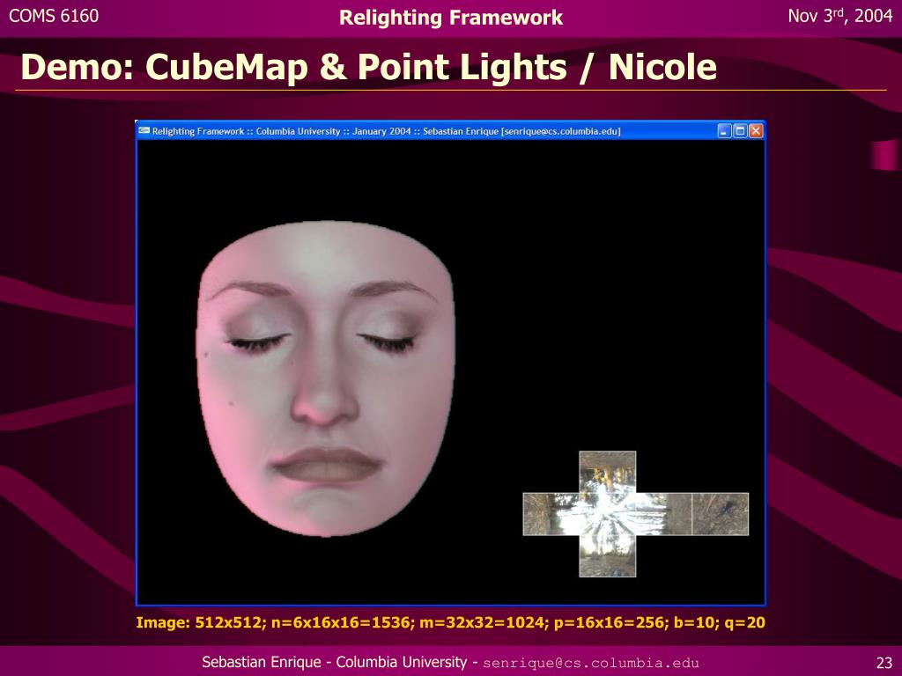902x676 pixels.
Task: Close the Relighting Framework window
Action: (x=756, y=131)
